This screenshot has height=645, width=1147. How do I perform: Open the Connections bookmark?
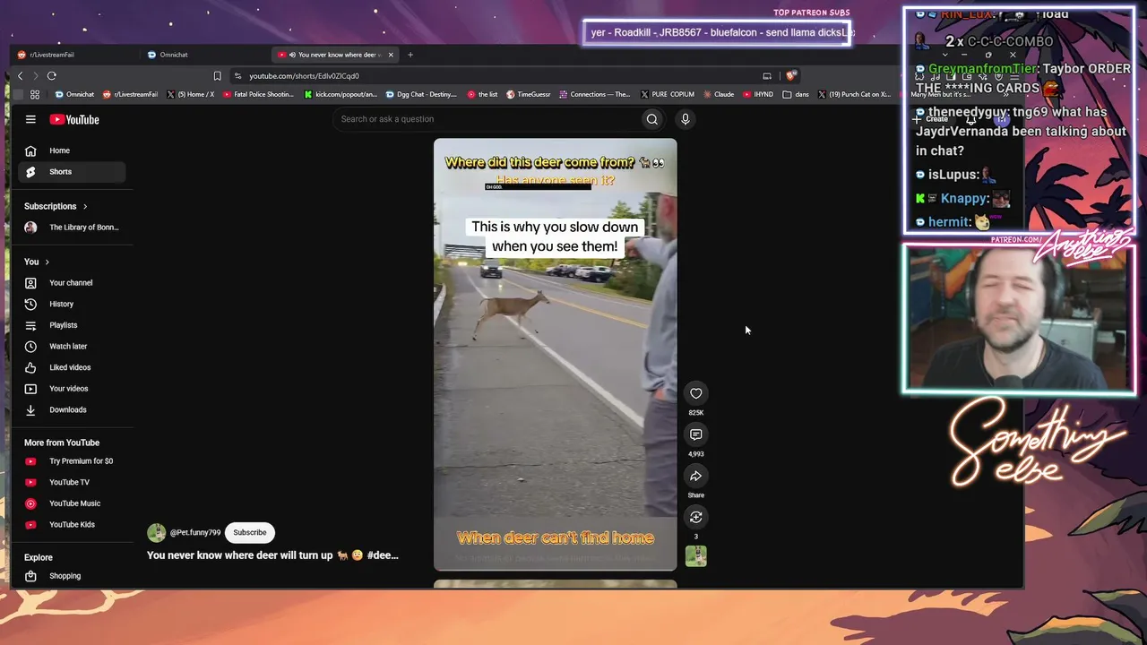point(595,94)
